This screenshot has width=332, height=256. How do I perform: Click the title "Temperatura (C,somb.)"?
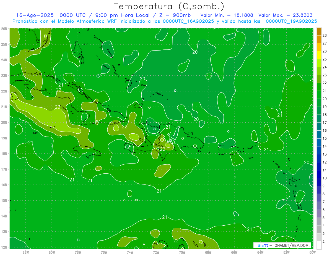click(x=169, y=6)
